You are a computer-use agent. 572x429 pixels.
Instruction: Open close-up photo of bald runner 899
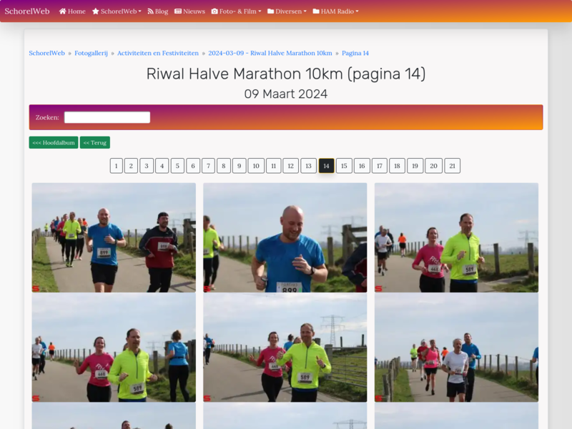pos(285,237)
